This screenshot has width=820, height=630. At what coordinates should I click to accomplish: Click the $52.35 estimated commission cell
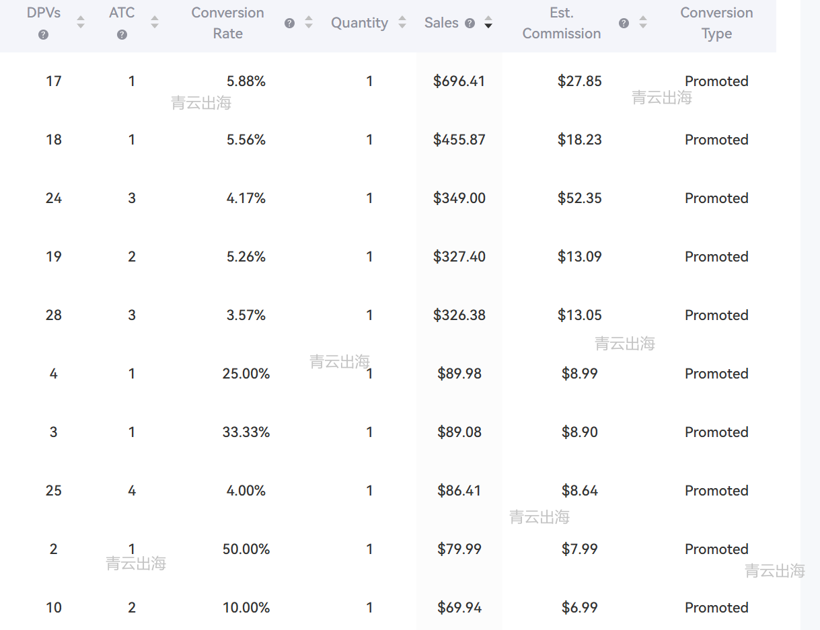pyautogui.click(x=580, y=198)
